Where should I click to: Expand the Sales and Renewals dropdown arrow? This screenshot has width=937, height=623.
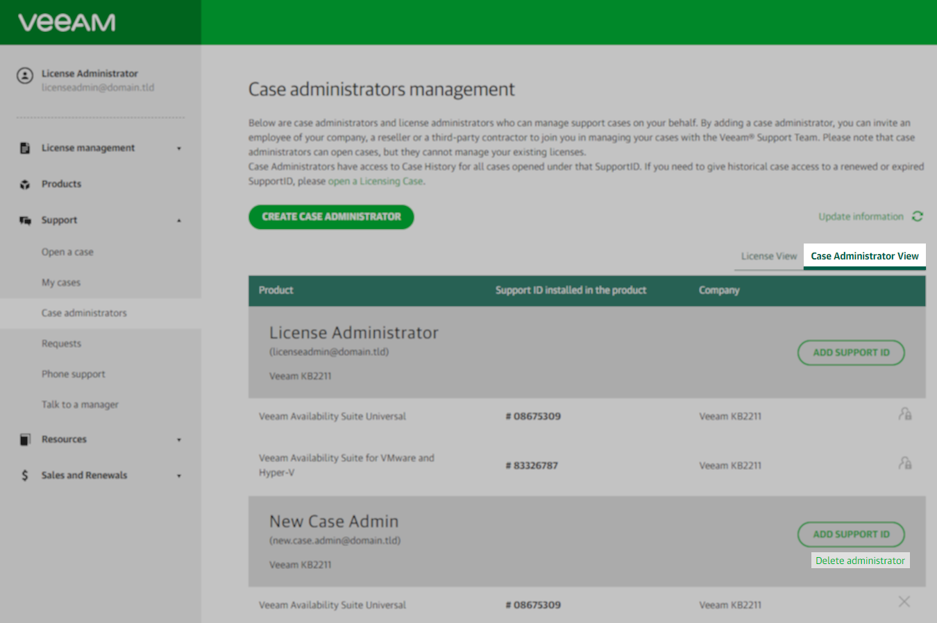click(x=179, y=476)
